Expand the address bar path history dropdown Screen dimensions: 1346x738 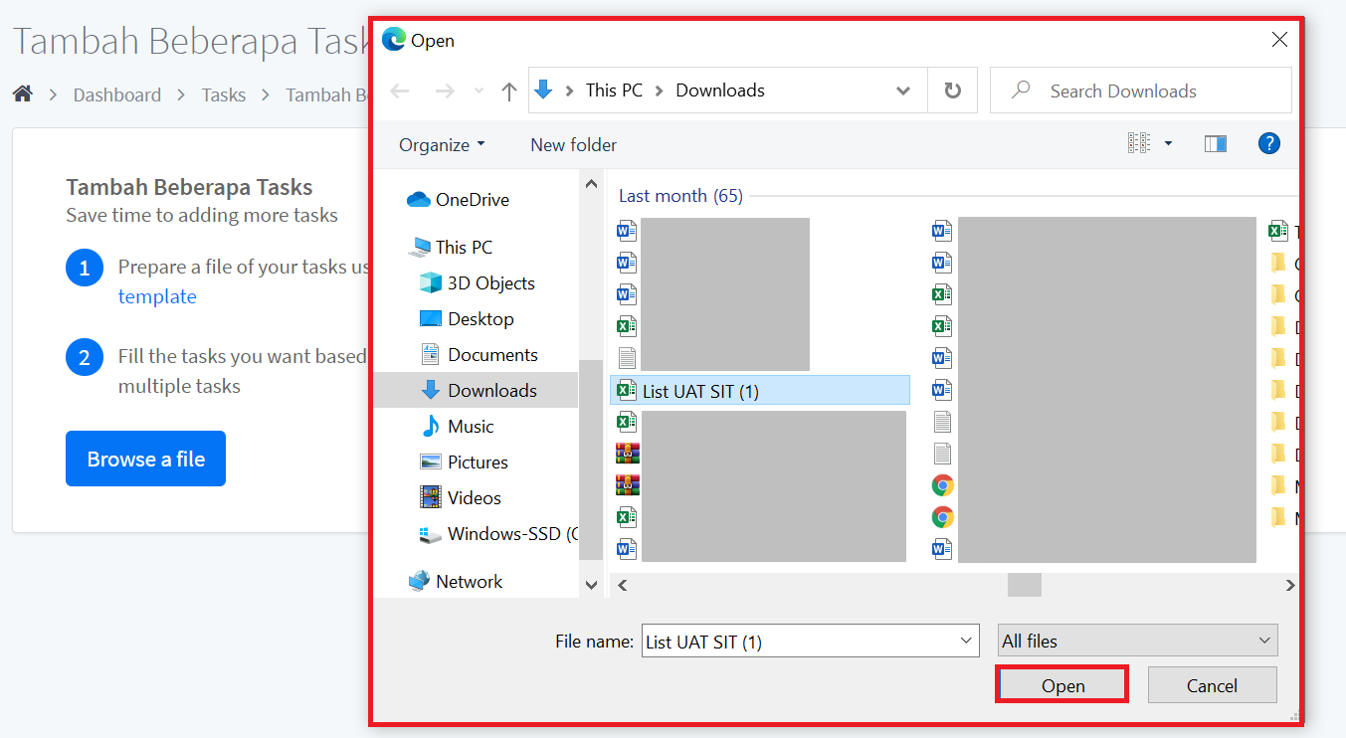point(902,91)
